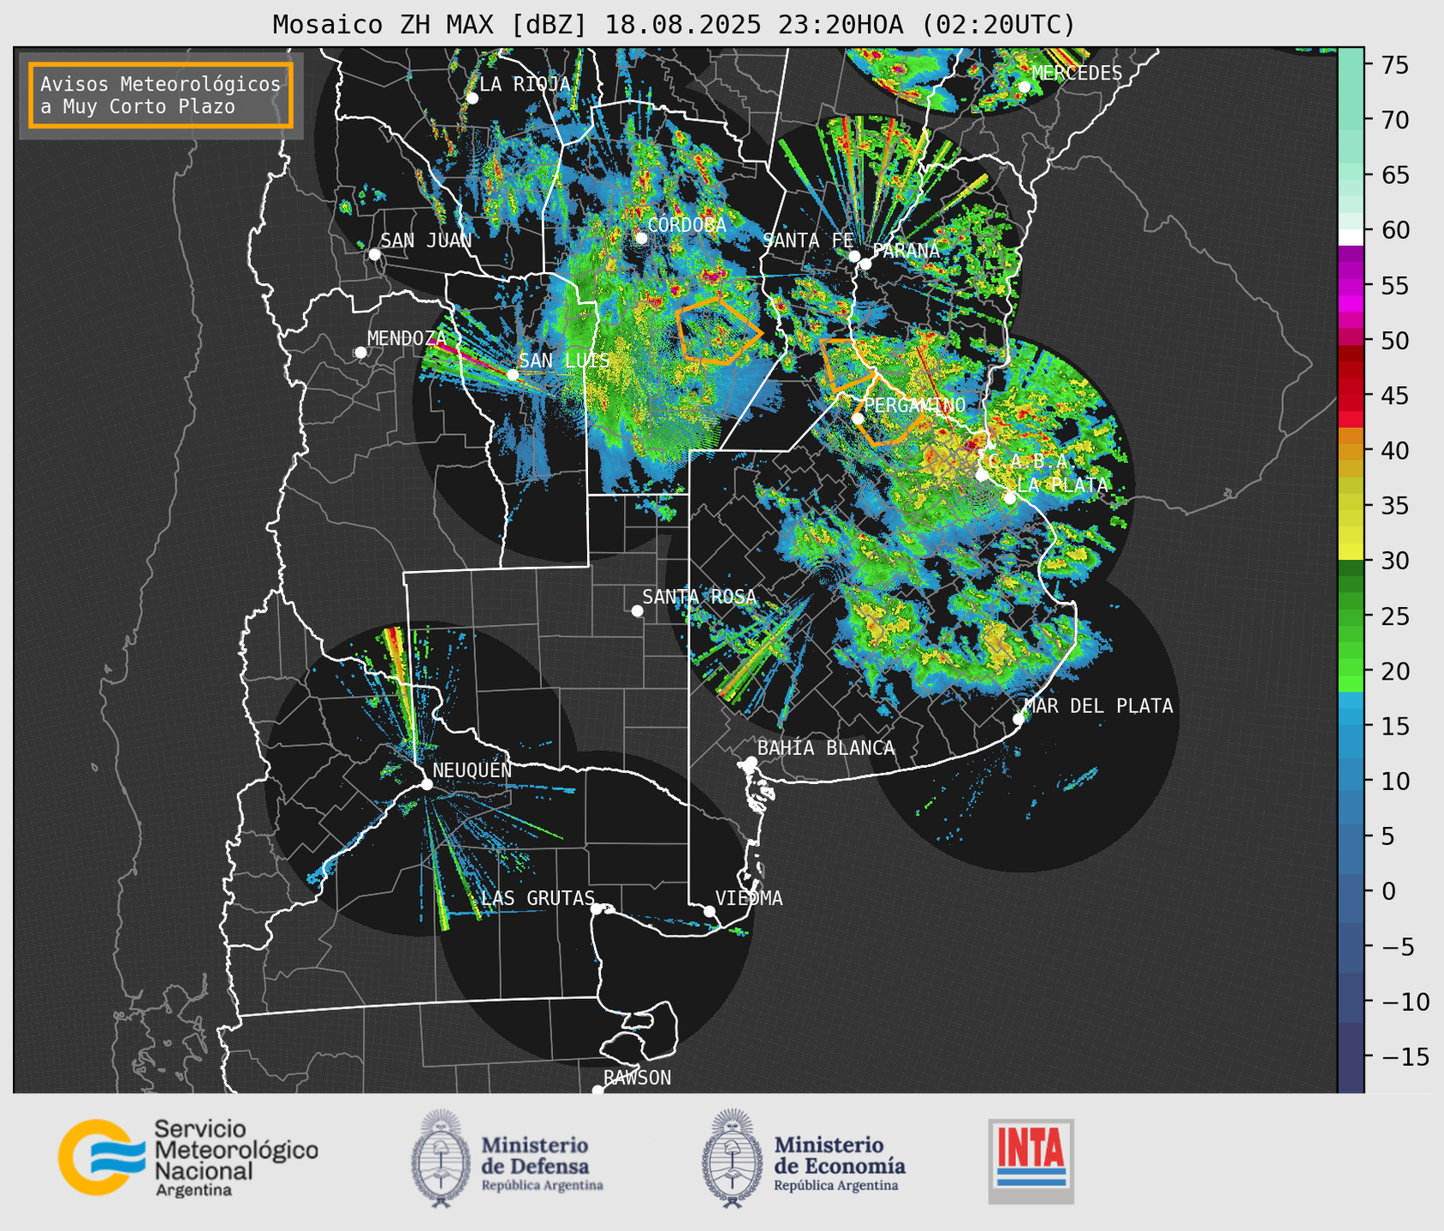Click the VIEDMA city label
1444x1231 pixels.
(x=749, y=898)
